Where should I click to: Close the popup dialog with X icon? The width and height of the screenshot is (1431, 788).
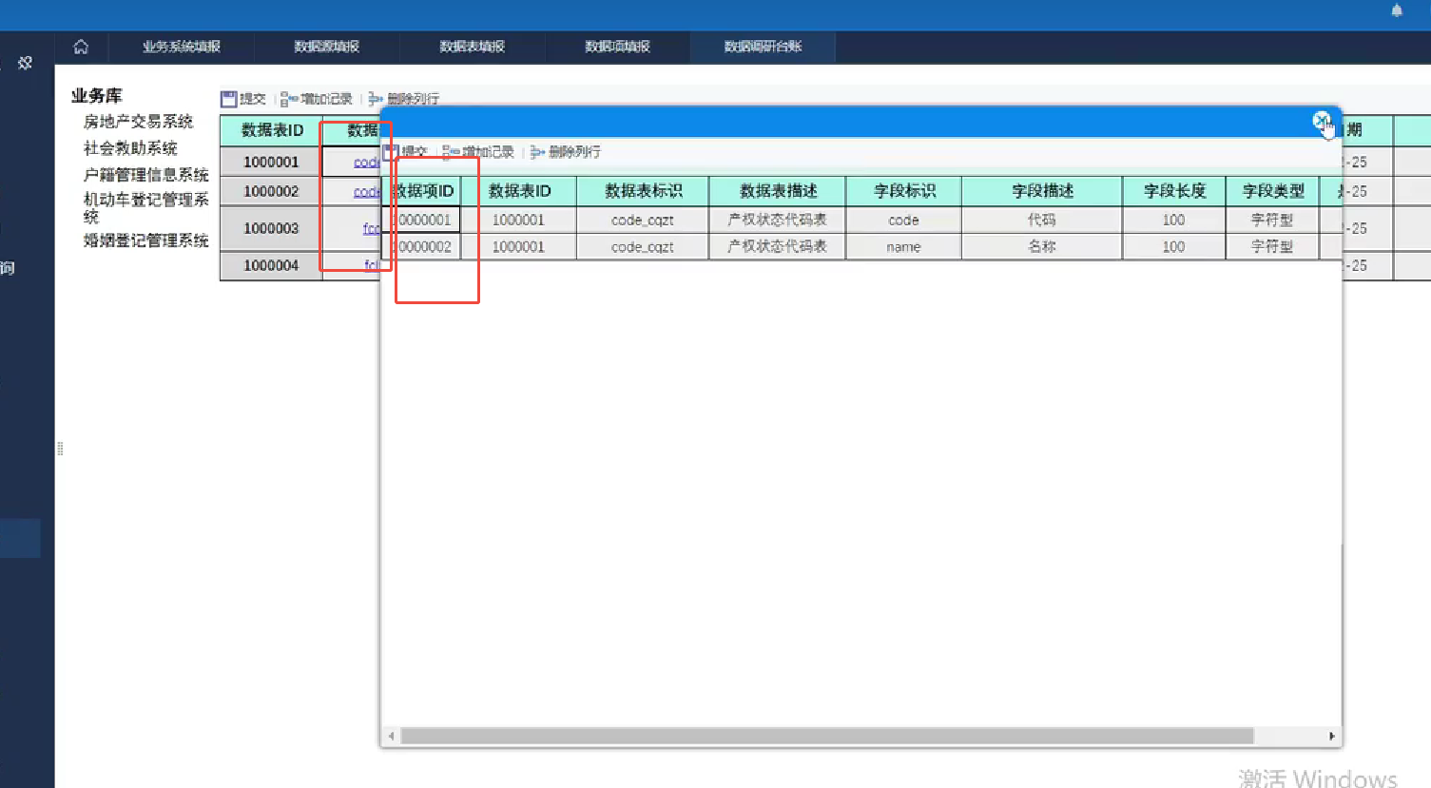coord(1322,121)
